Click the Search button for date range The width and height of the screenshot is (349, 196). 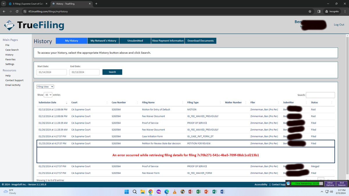pyautogui.click(x=112, y=72)
